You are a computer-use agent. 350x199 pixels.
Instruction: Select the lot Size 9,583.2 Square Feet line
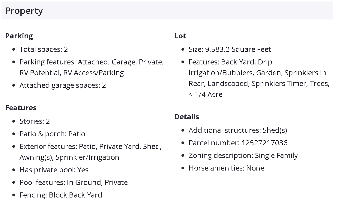pos(229,49)
